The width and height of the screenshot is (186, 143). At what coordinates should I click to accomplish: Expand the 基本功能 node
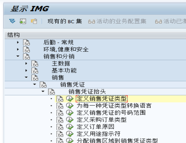coord(26,71)
